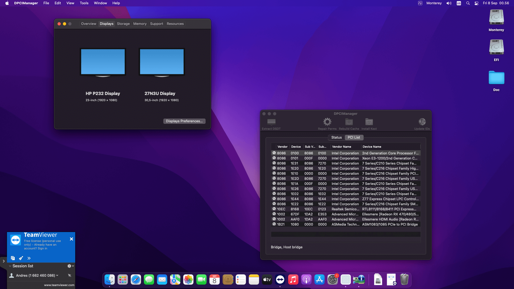514x289 pixels.
Task: Click the Displays Preferences button
Action: point(184,121)
